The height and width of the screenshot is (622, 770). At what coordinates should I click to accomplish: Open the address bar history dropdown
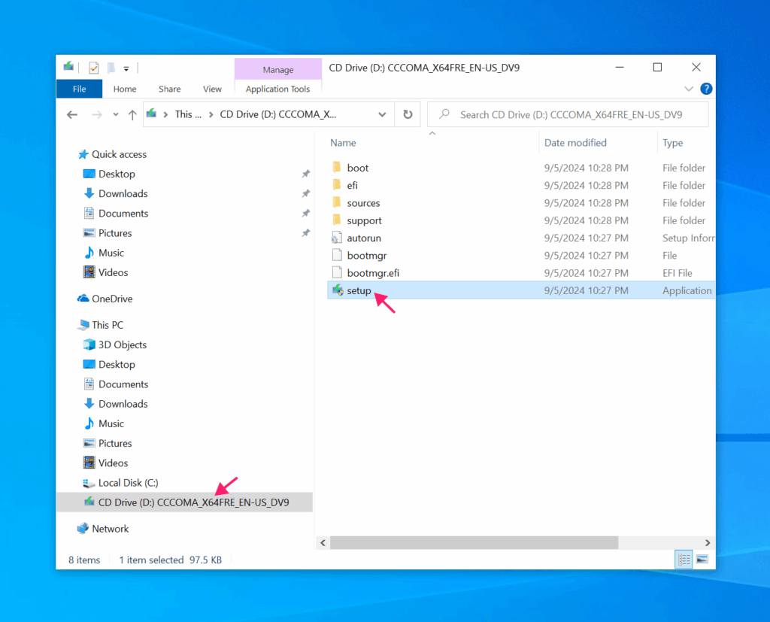click(x=382, y=114)
